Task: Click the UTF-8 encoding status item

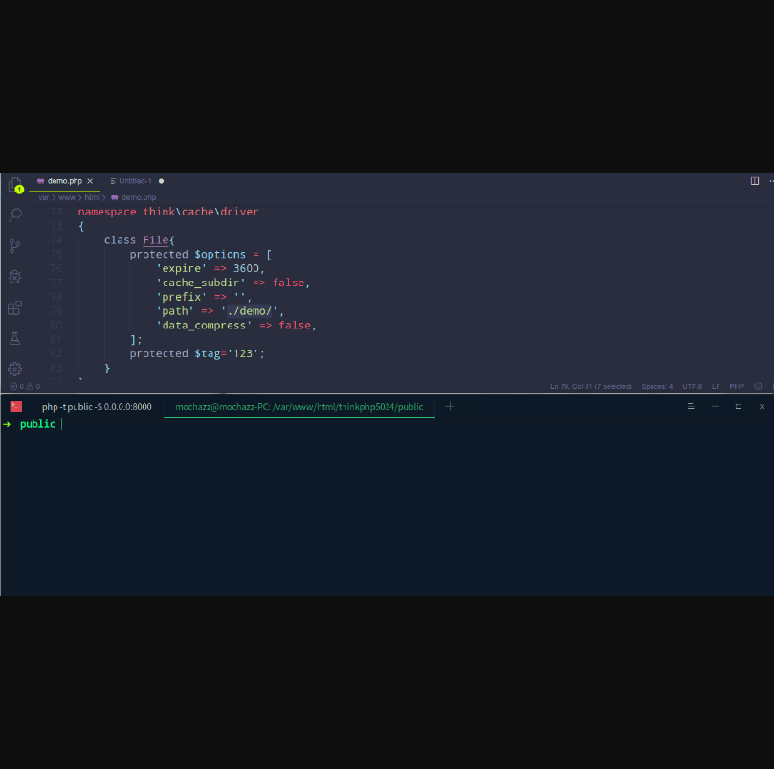Action: 692,386
